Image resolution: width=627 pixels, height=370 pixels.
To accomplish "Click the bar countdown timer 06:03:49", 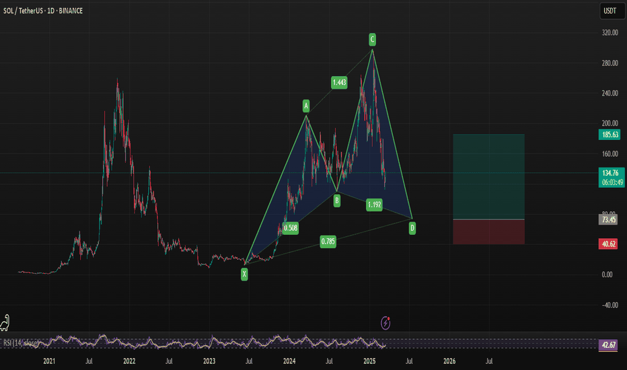I will [x=612, y=182].
